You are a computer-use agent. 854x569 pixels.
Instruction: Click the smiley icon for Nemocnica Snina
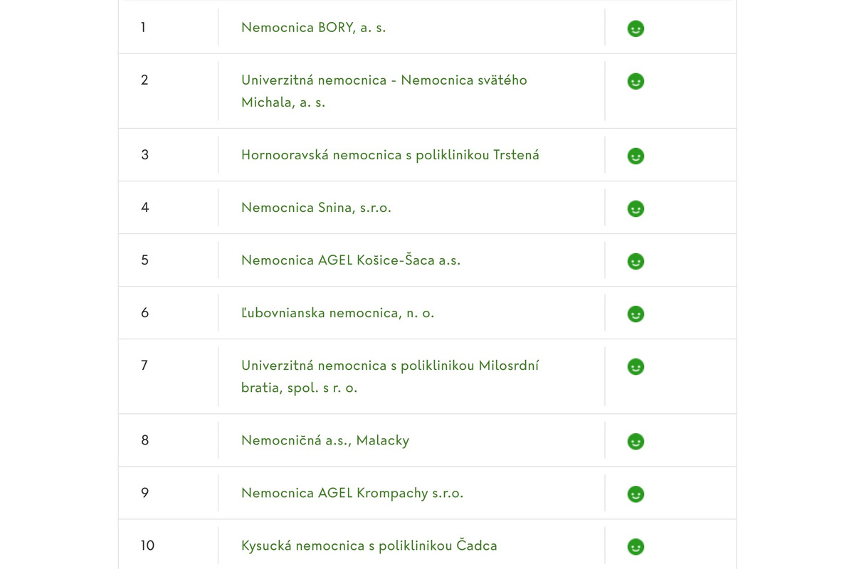tap(636, 208)
